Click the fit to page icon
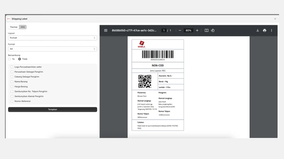 click(207, 30)
